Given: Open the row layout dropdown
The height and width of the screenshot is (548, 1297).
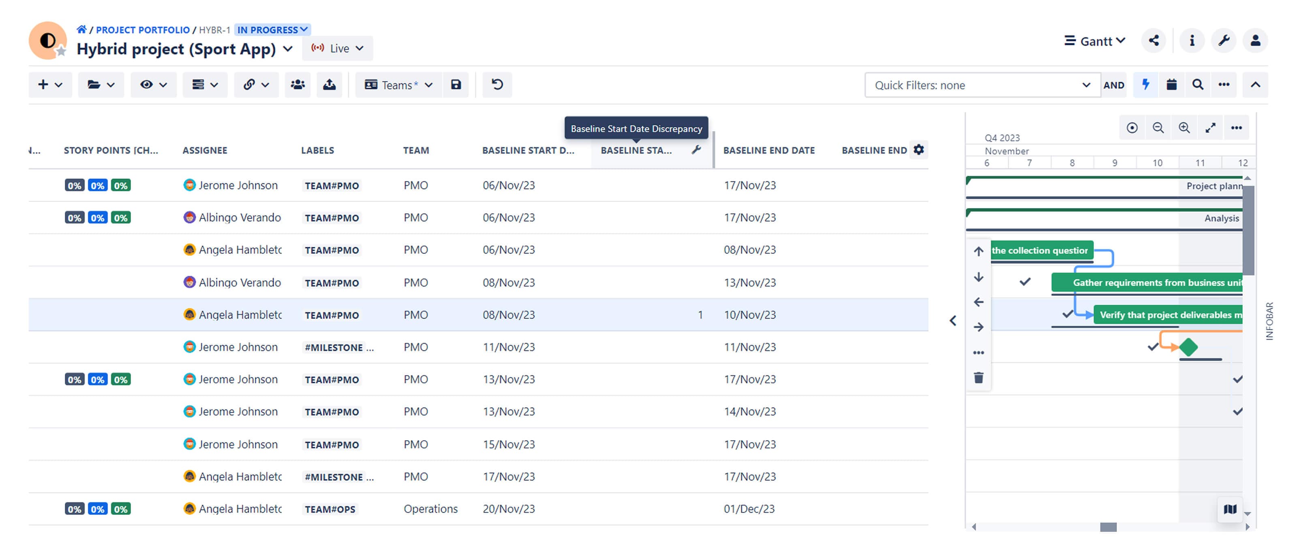Looking at the screenshot, I should (x=205, y=85).
